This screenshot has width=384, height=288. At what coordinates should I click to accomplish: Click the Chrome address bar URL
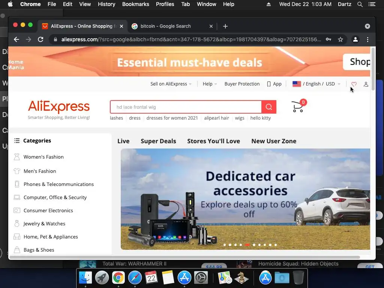click(x=191, y=39)
